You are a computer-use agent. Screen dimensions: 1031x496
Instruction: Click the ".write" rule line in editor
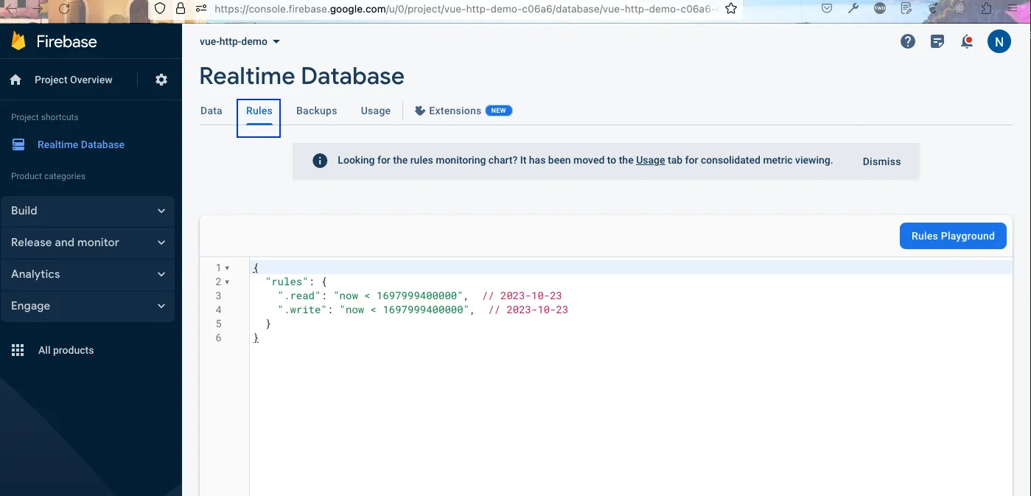coord(422,310)
